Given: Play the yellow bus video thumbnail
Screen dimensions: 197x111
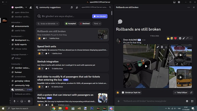Looking at the screenshot, I should click(180, 77).
